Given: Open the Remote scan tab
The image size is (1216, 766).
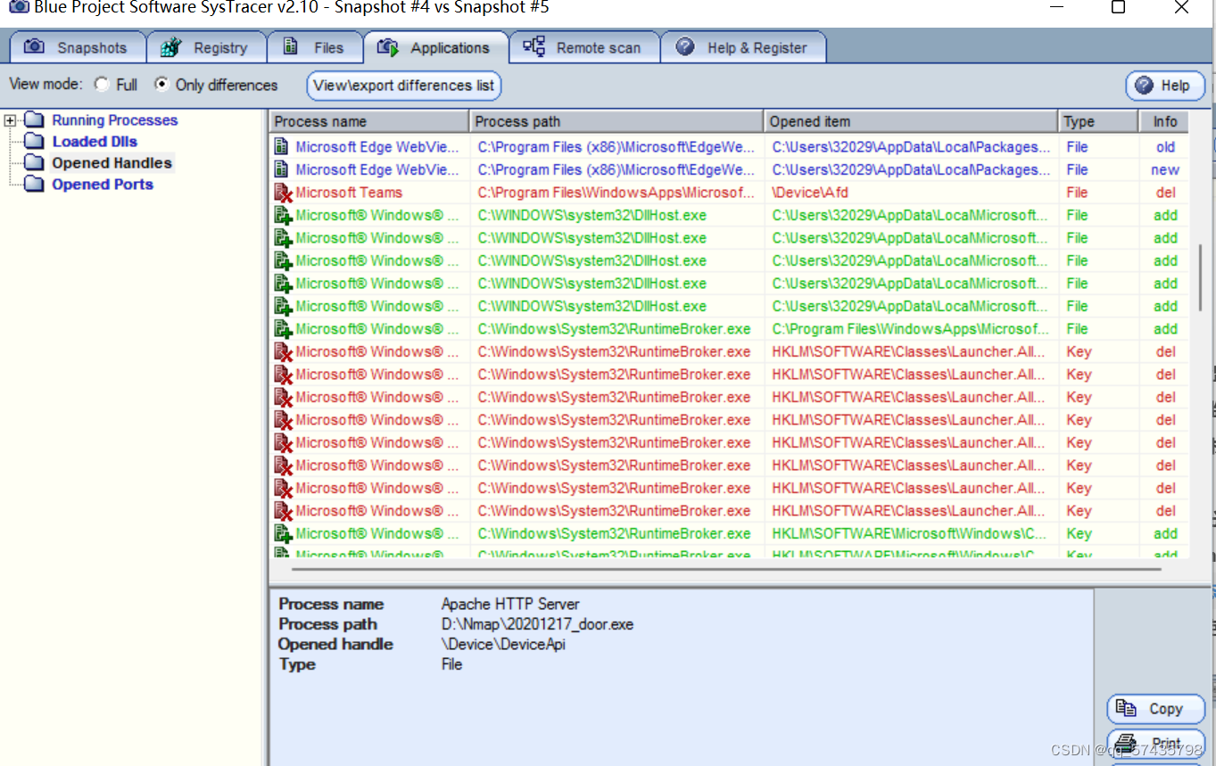Looking at the screenshot, I should (x=583, y=48).
